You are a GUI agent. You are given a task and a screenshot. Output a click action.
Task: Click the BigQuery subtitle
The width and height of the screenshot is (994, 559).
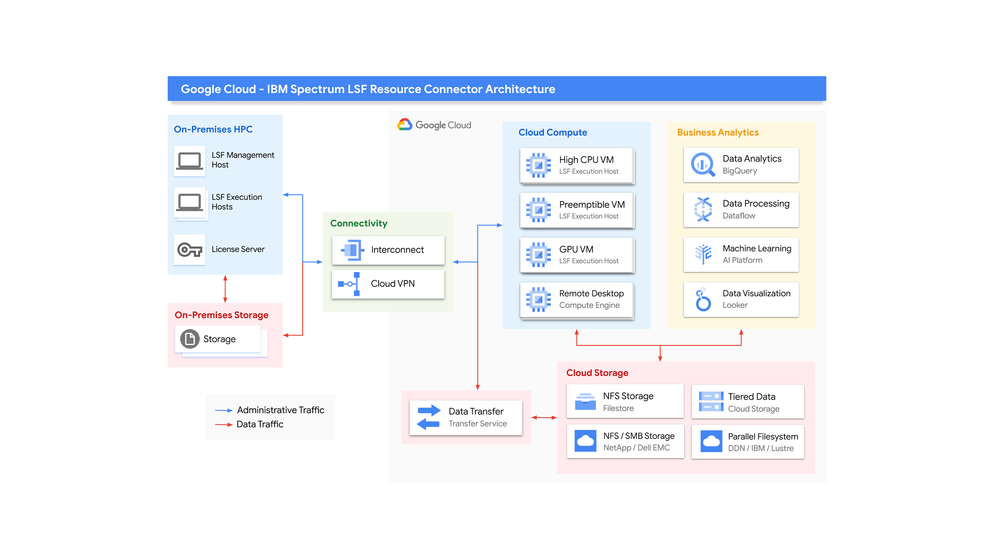point(740,171)
